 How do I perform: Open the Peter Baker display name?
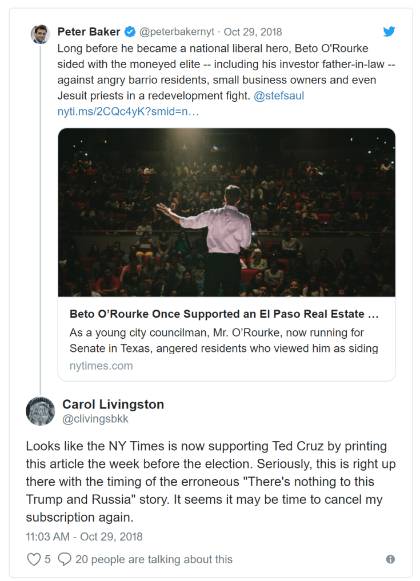click(x=89, y=32)
